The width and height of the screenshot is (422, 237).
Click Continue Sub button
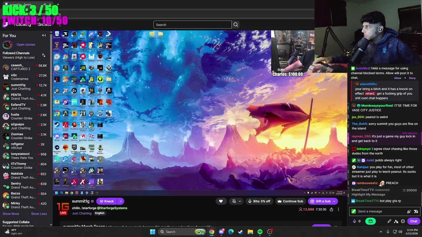click(290, 201)
